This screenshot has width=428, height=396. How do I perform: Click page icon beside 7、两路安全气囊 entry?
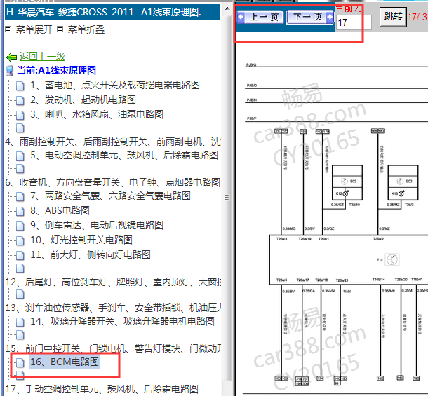[20, 197]
